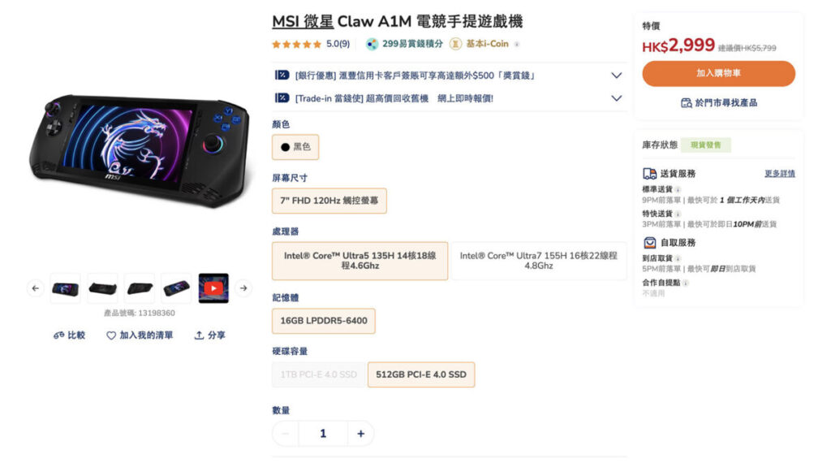Screen dimensions: 831x463
Task: Add to wishlist with the heart icon
Action: (x=110, y=335)
